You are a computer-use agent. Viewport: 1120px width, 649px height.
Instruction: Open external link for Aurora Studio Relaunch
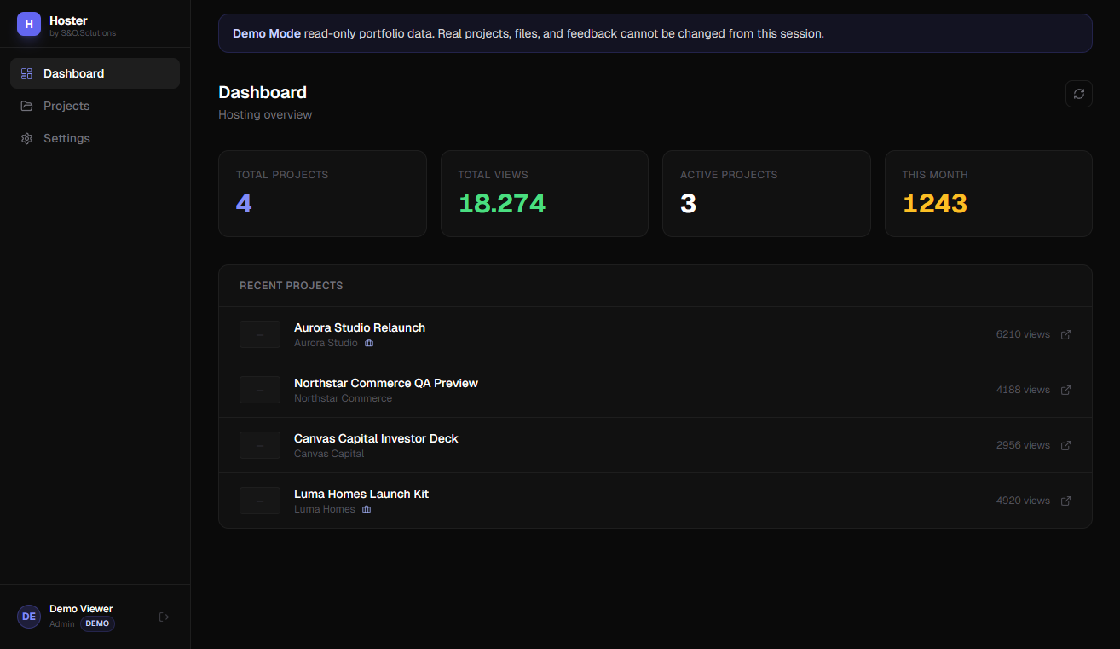[x=1065, y=334]
